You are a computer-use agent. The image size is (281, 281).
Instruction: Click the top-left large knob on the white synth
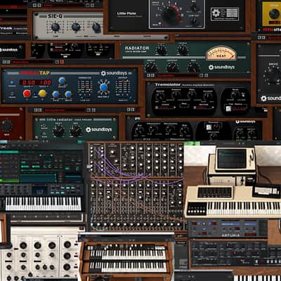click(x=23, y=245)
